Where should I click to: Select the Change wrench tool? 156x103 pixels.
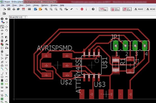pos(6,41)
